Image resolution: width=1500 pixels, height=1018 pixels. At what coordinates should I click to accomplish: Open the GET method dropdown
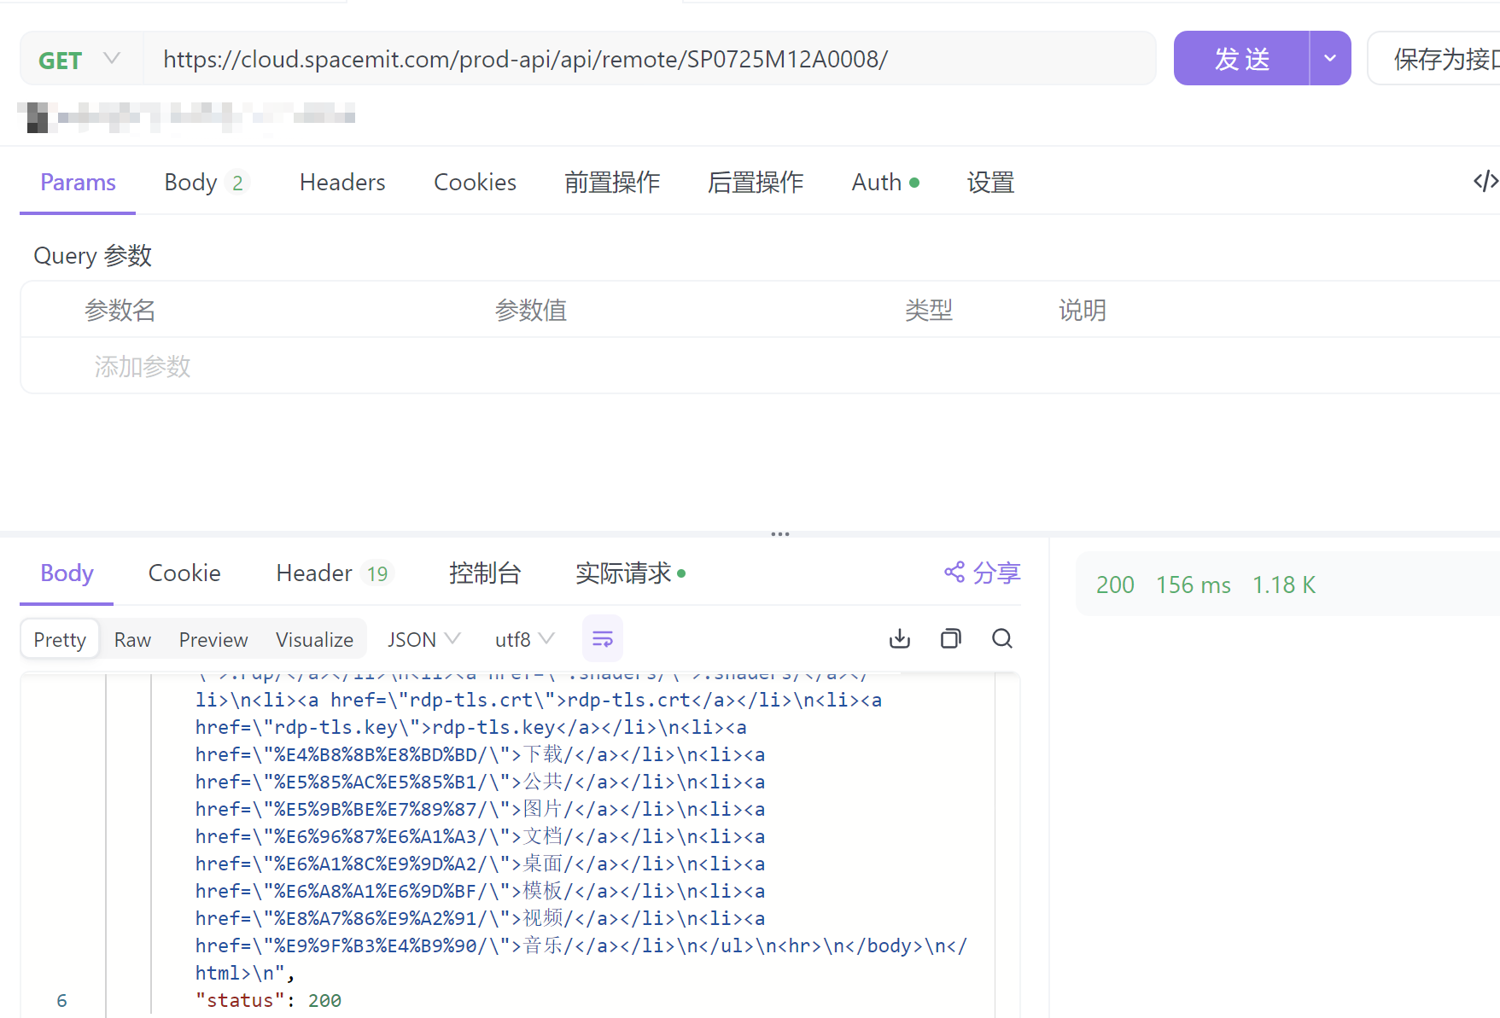point(80,60)
